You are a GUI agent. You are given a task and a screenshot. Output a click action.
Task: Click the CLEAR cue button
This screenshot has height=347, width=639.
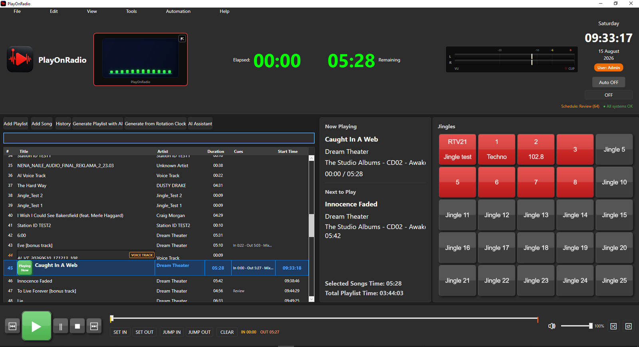[x=227, y=332]
